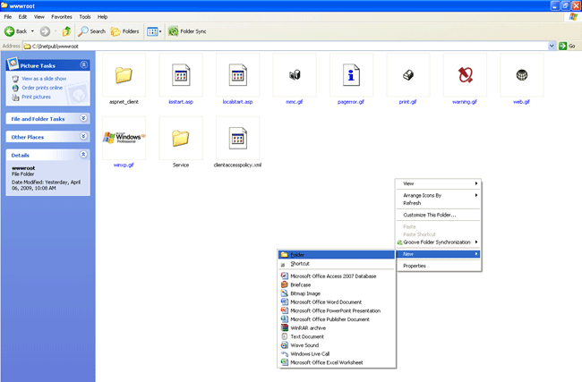Select the aspnet_client folder icon
The width and height of the screenshot is (582, 382).
point(124,75)
